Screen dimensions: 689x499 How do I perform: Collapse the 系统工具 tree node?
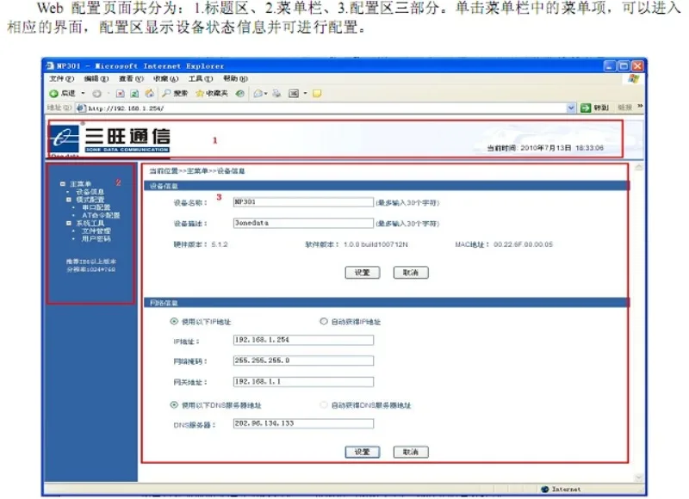tap(69, 223)
